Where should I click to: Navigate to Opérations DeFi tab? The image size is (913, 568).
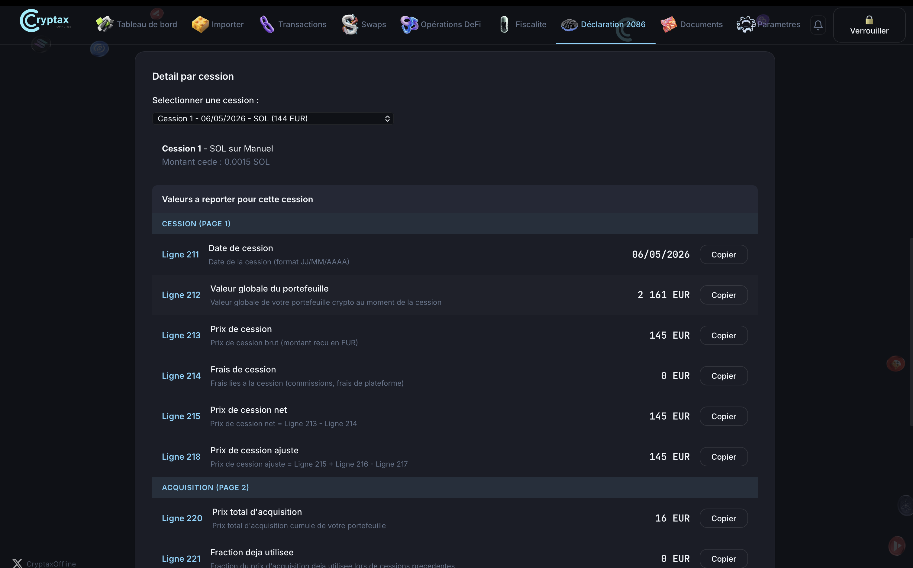pyautogui.click(x=441, y=24)
